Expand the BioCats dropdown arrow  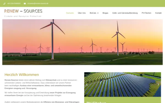coord(98,13)
